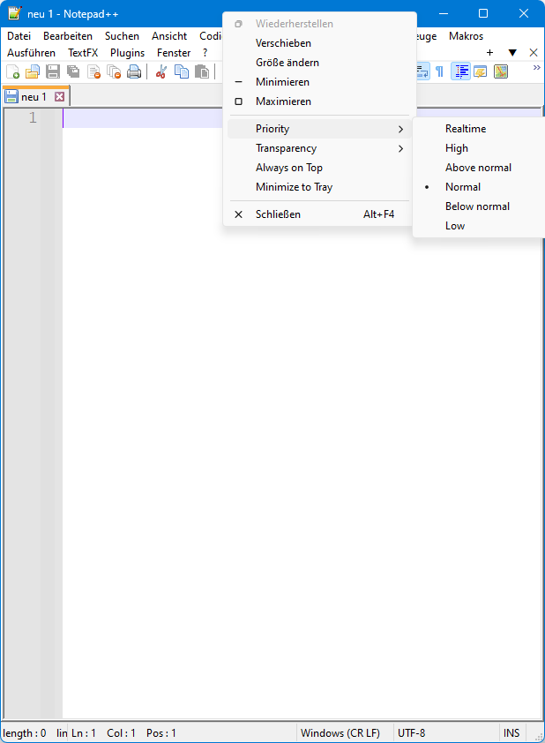The height and width of the screenshot is (743, 545).
Task: Click the length : 0 status entry
Action: [25, 733]
